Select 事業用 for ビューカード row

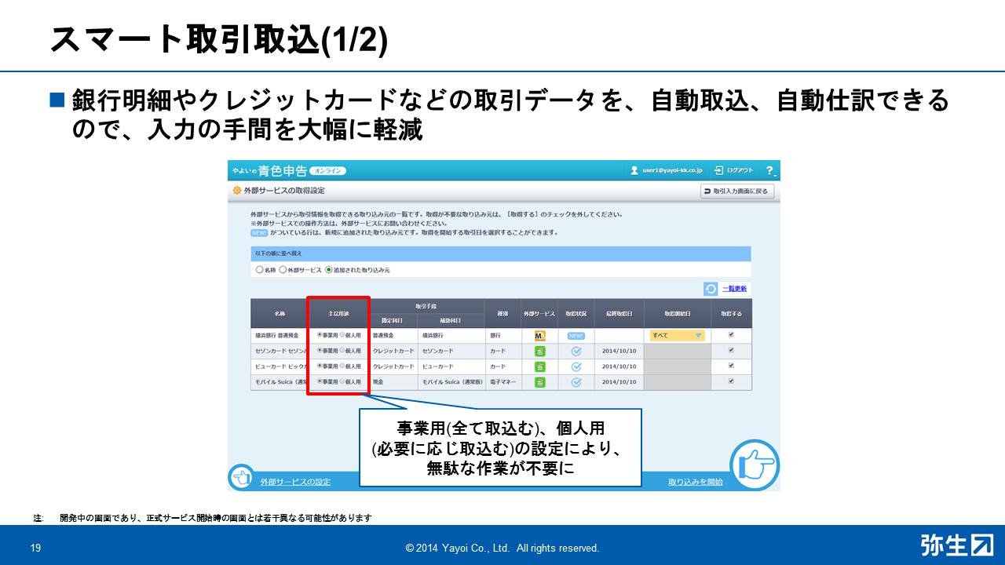click(319, 366)
